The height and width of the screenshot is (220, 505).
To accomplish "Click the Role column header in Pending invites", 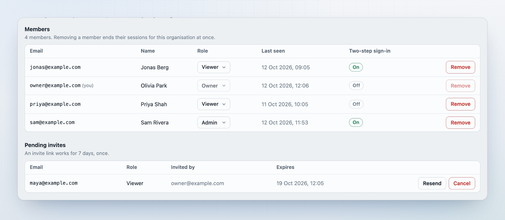I will (x=132, y=167).
